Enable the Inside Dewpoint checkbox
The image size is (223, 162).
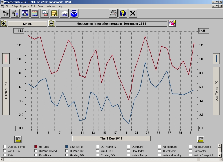click(190, 155)
